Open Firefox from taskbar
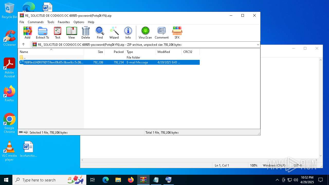Screen dimensions: 329x185 pos(131,180)
